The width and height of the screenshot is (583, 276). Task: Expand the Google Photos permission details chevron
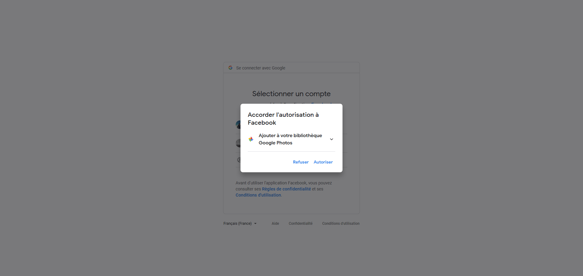[332, 139]
